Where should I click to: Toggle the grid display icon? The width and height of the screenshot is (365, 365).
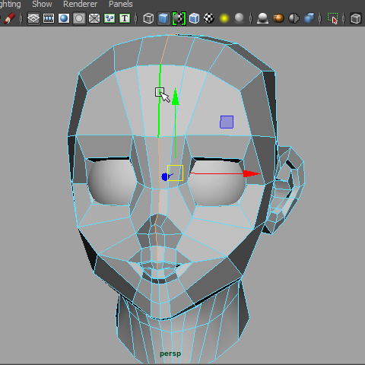[33, 18]
